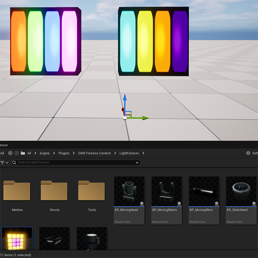Expand the chevron after the Engine breadcrumb
Screen dimensions: 258x258
click(x=54, y=153)
